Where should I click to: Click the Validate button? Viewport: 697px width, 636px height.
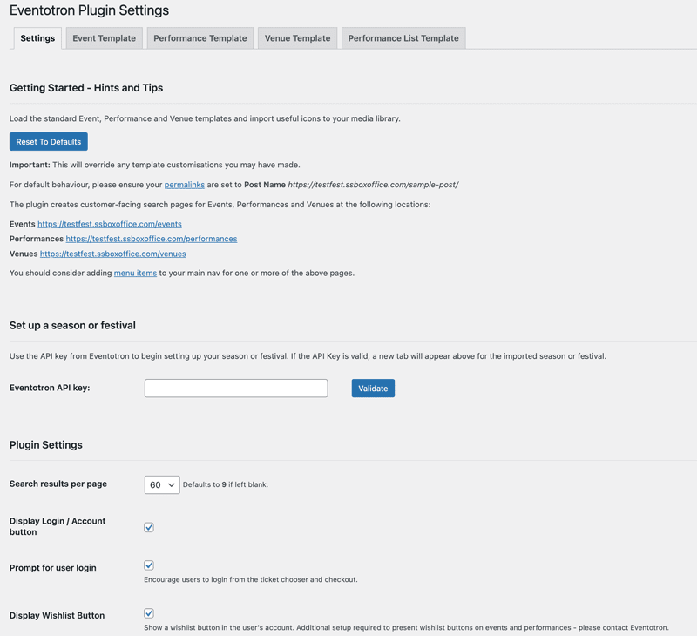(373, 388)
